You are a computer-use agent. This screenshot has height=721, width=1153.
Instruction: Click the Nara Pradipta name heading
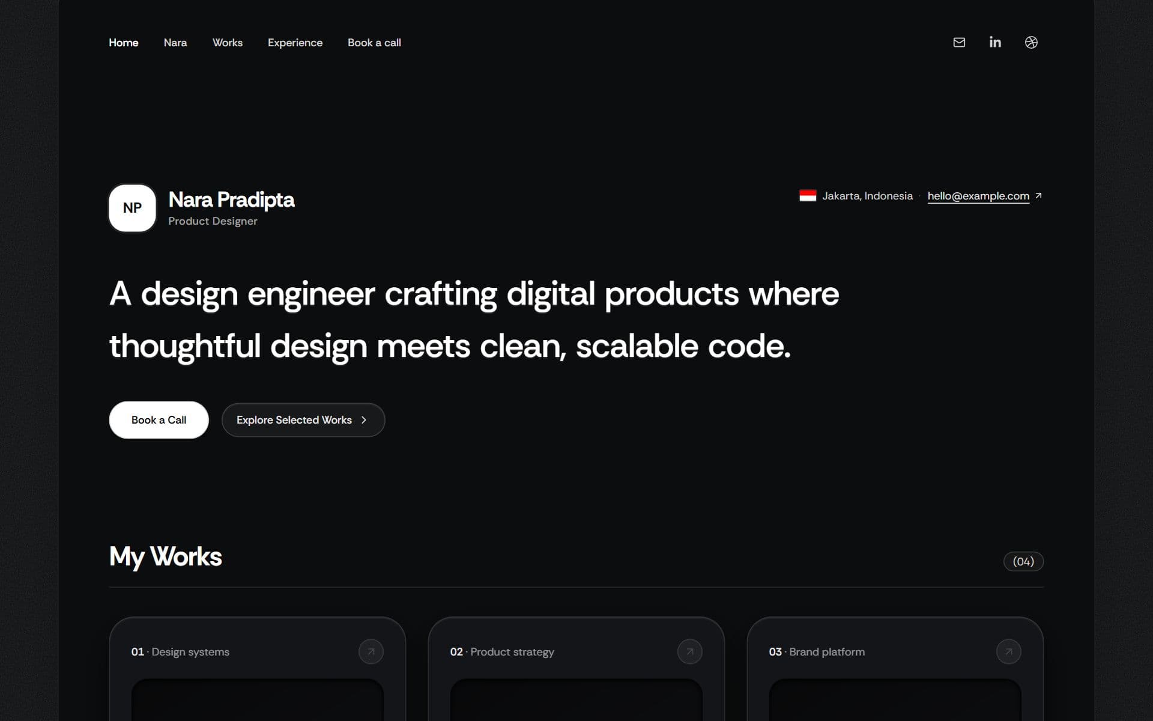pyautogui.click(x=231, y=199)
